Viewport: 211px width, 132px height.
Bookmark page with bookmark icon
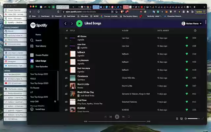[58, 12]
